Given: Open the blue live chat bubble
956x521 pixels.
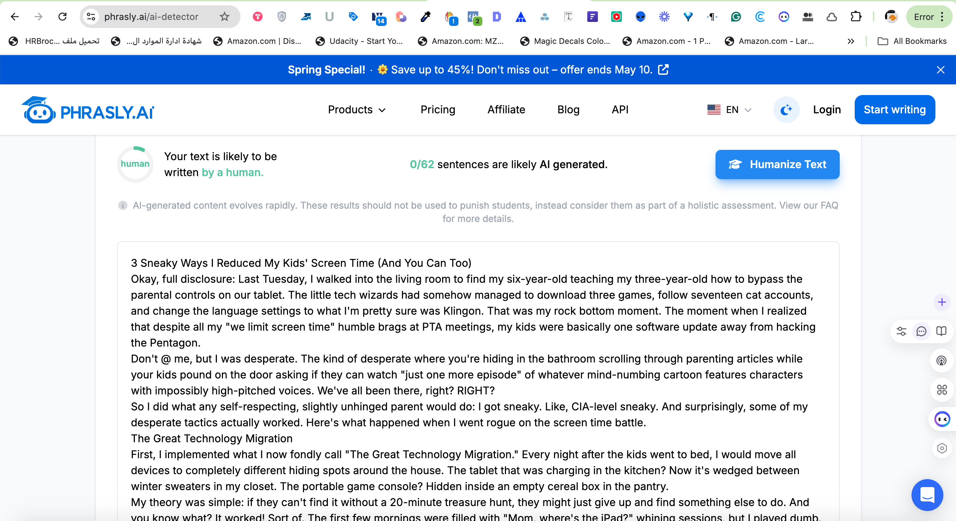Looking at the screenshot, I should click(x=927, y=495).
